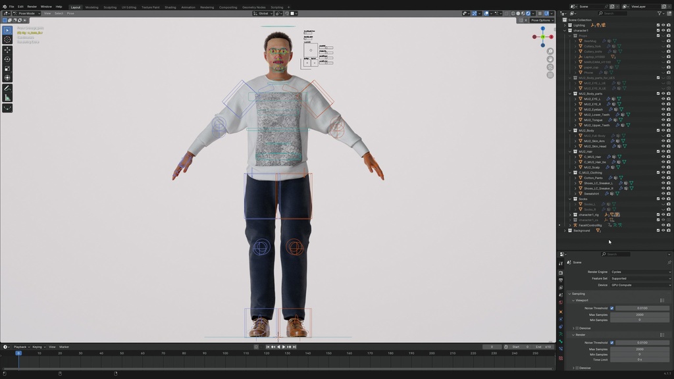The width and height of the screenshot is (674, 379).
Task: Select the snapping magnet icon in viewport header
Action: coord(475,13)
